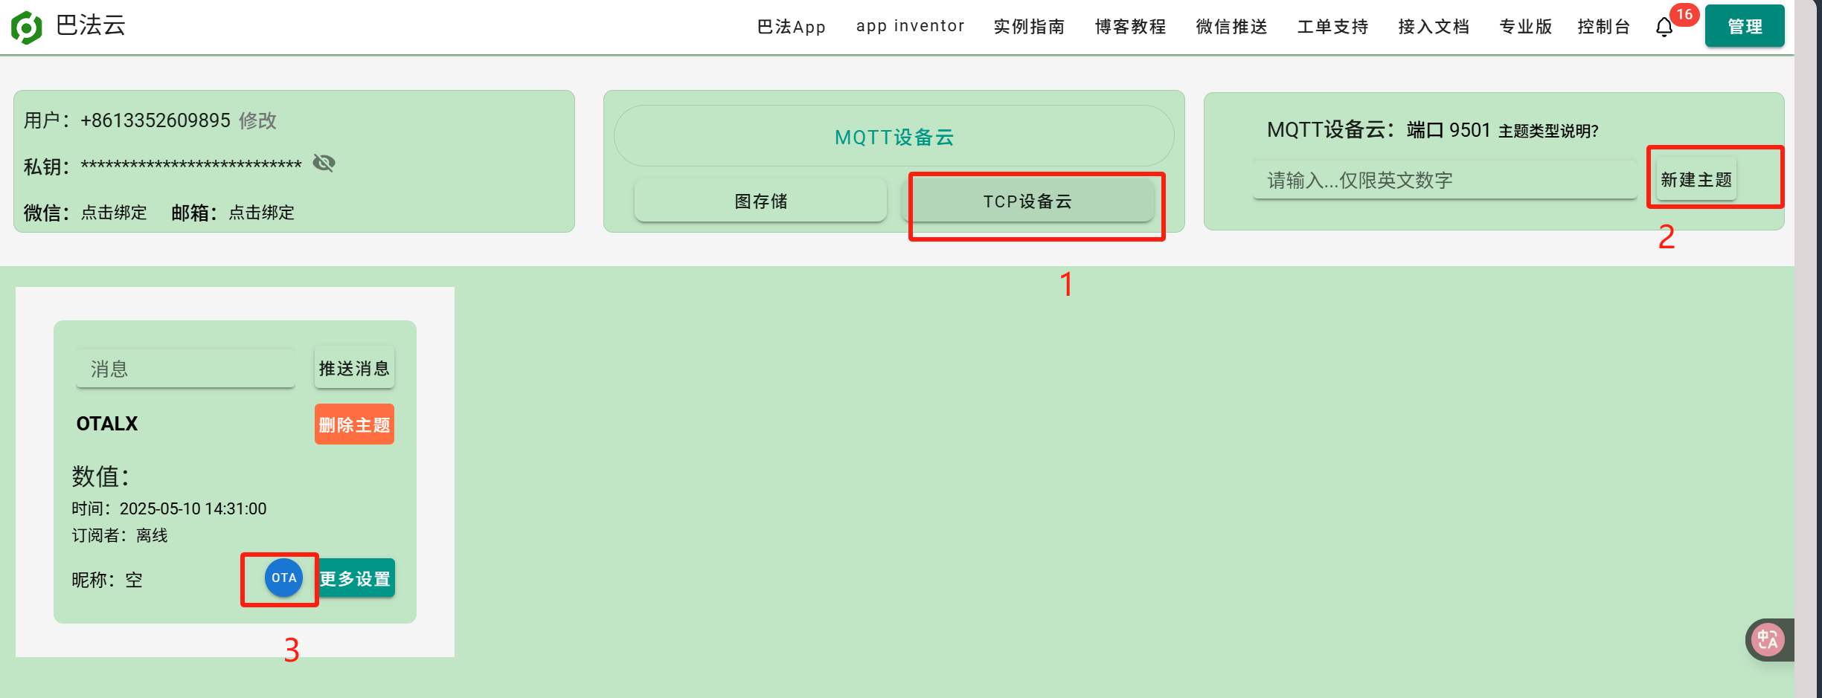1822x698 pixels.
Task: Open the notification bell with 16 alerts
Action: pyautogui.click(x=1664, y=27)
